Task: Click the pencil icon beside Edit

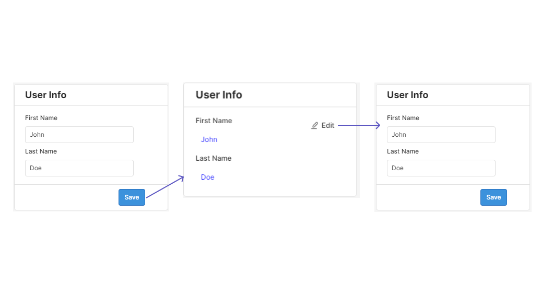Action: [x=314, y=126]
